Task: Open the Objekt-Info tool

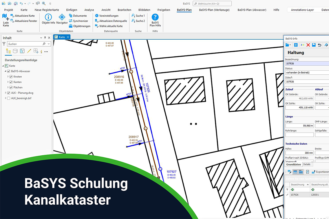Action: click(48, 17)
